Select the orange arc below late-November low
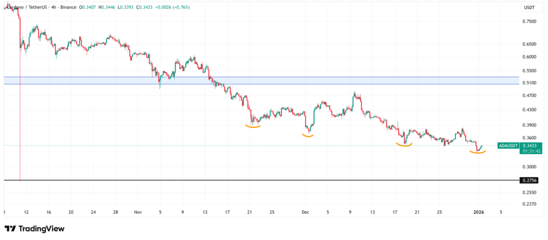Image resolution: width=548 pixels, height=240 pixels. click(x=253, y=126)
